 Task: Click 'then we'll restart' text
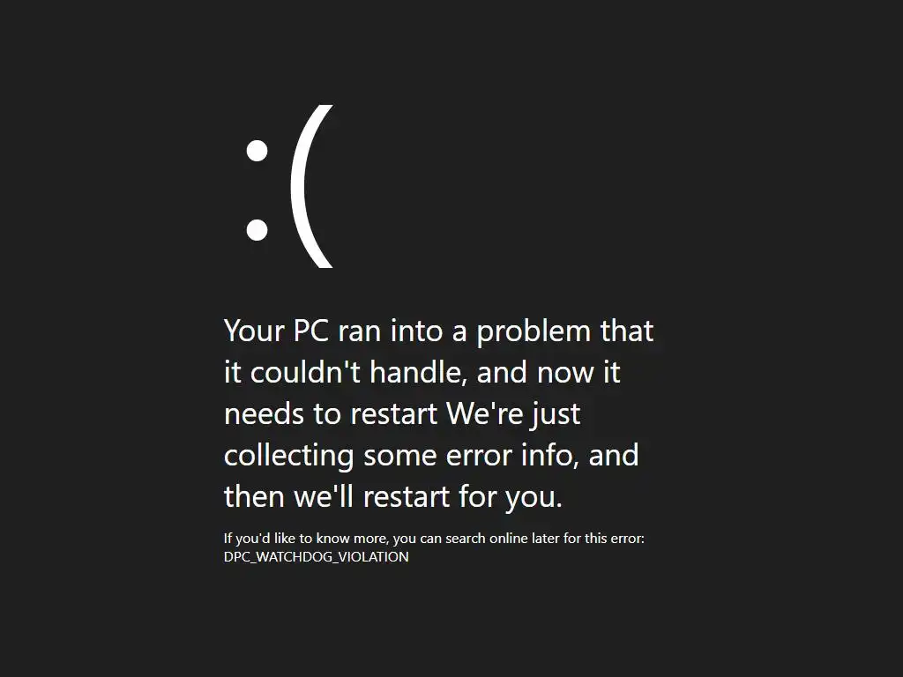[337, 496]
